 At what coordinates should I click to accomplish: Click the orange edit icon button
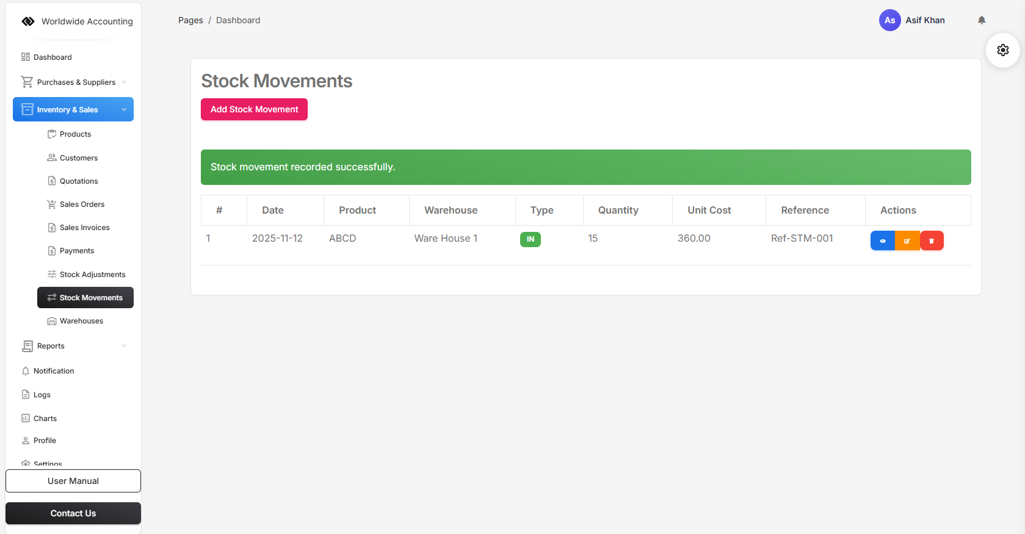point(907,240)
